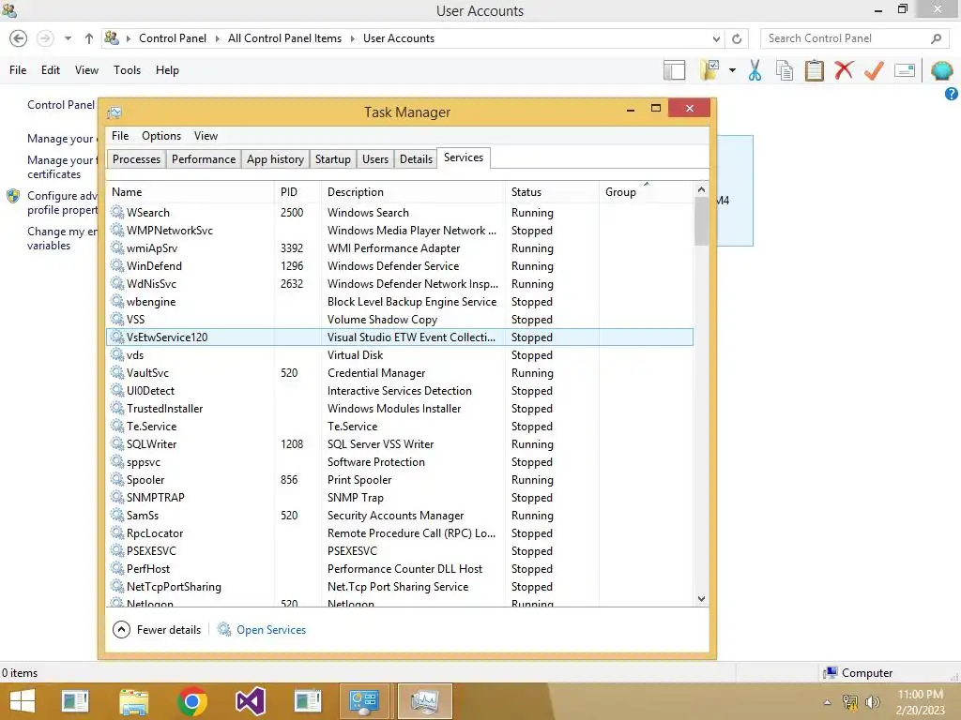Click the folder options icon in the toolbar

point(710,70)
